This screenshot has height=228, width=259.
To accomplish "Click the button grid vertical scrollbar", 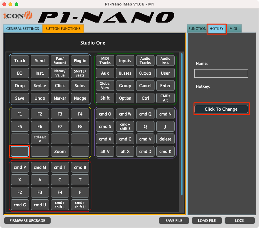I will tap(182, 122).
